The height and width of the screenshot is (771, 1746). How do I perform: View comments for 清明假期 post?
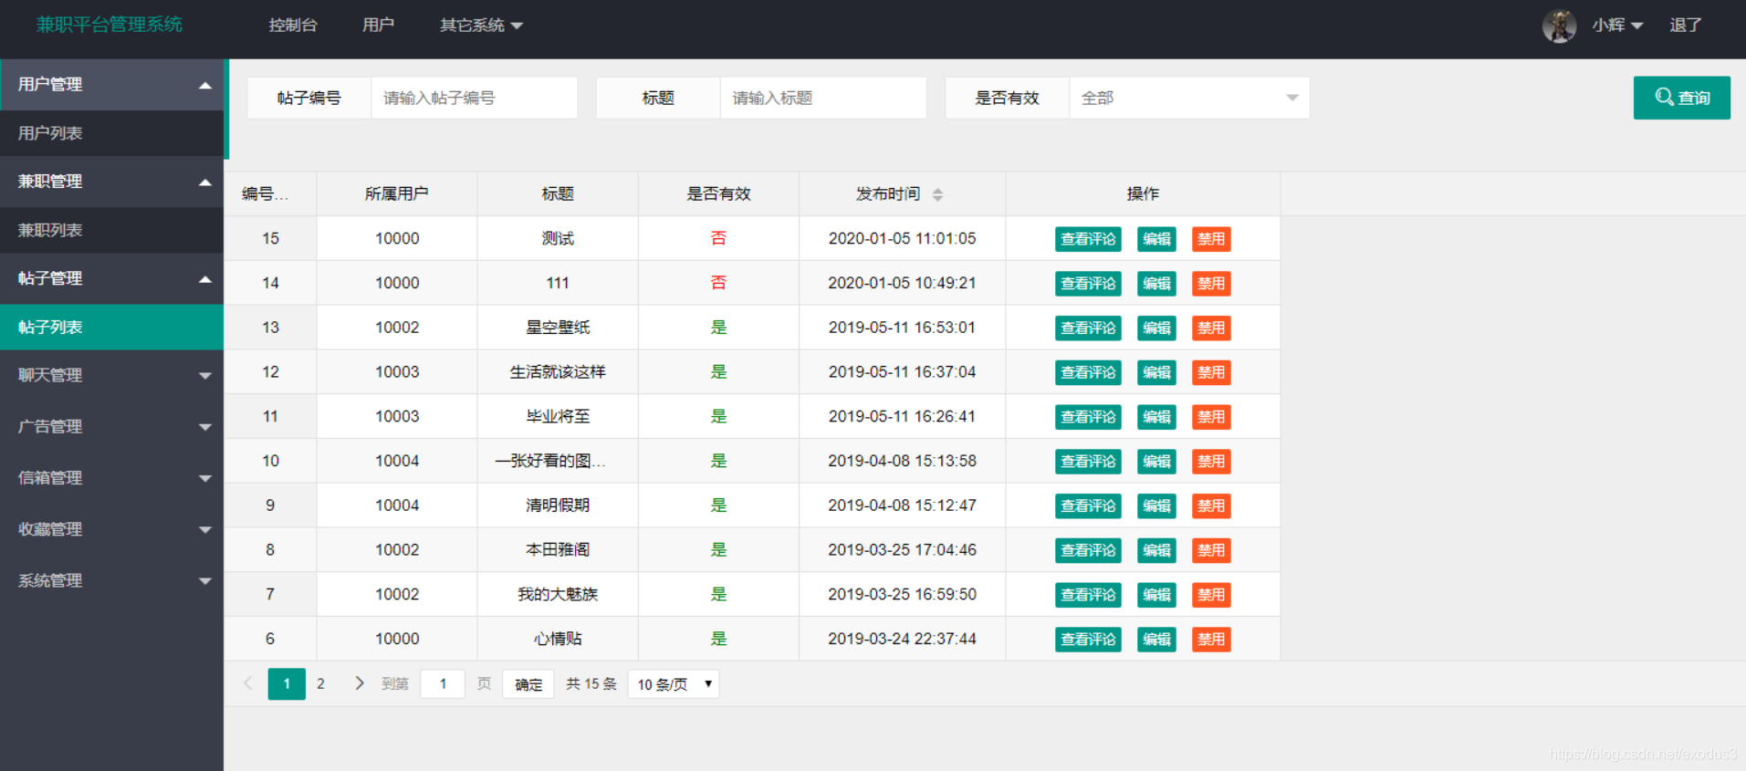(1088, 505)
